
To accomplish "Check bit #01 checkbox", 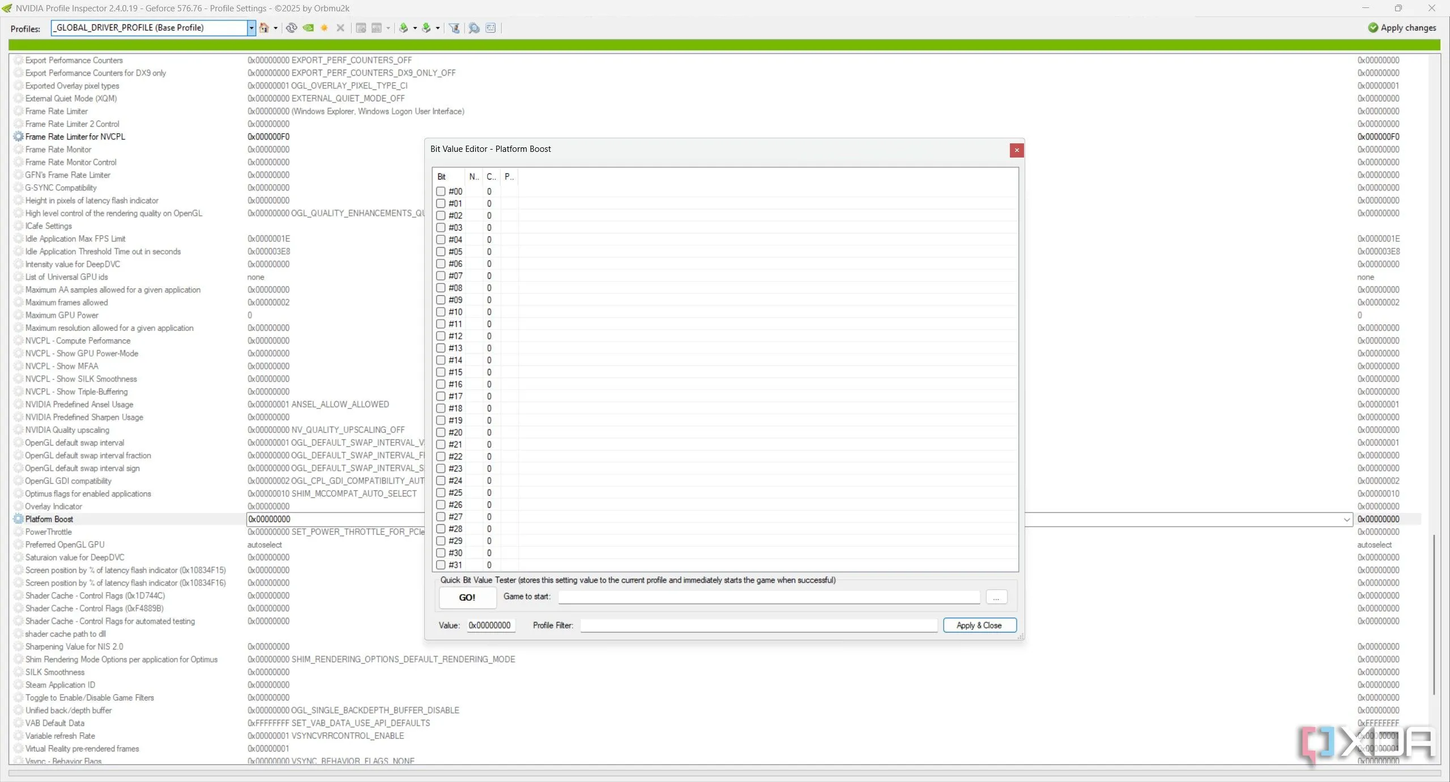I will click(441, 203).
